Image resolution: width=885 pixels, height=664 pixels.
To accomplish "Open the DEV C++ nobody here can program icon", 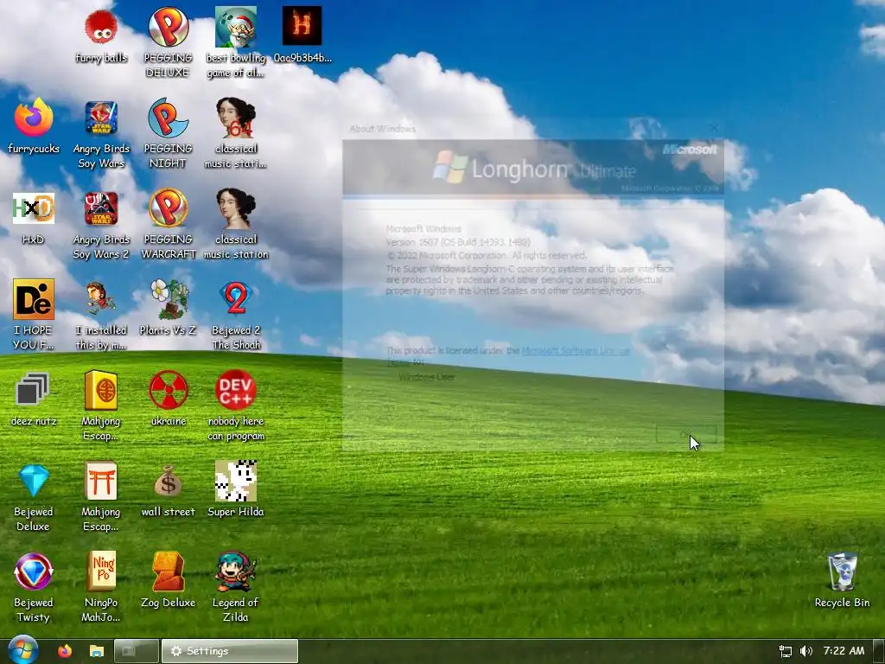I will 236,406.
